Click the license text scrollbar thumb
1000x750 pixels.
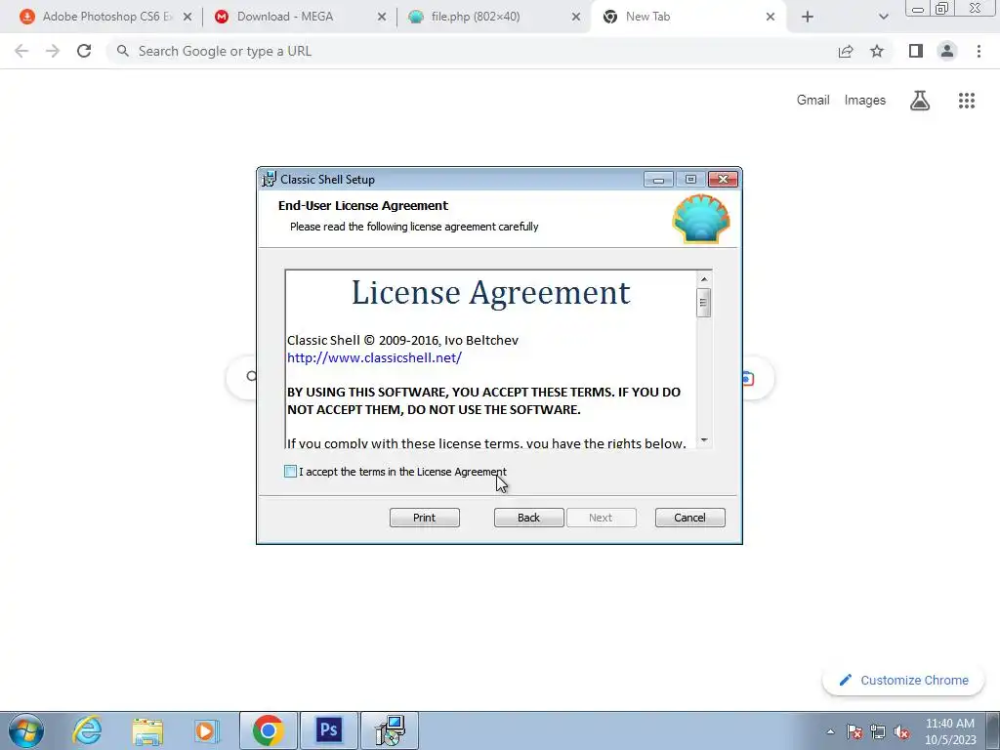coord(704,303)
